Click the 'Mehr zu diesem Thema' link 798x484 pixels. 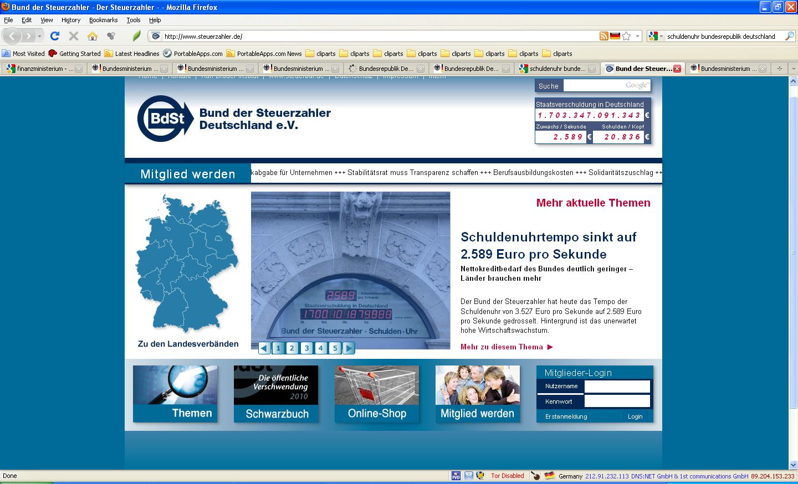coord(502,347)
